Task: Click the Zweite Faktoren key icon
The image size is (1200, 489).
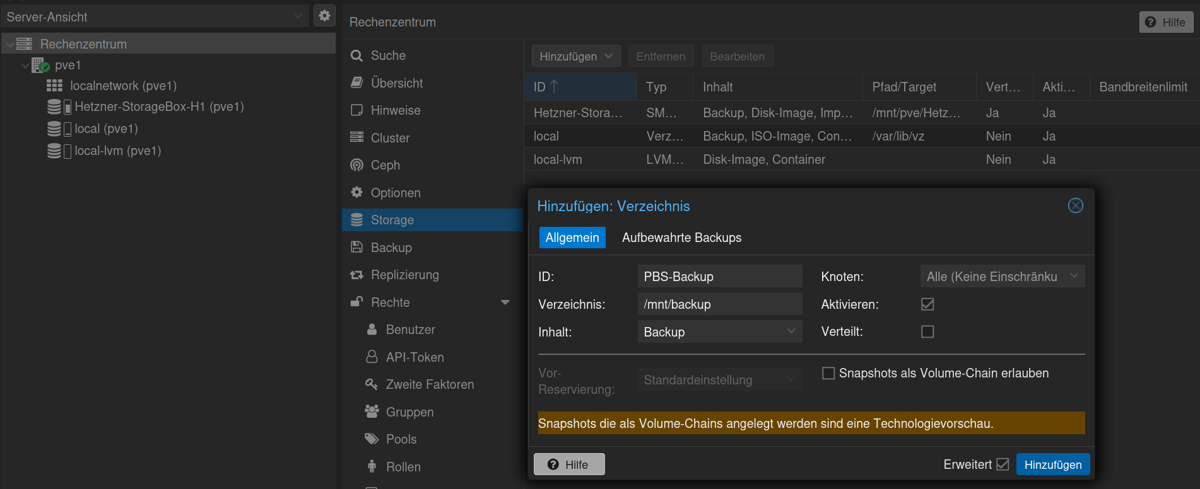Action: click(372, 384)
